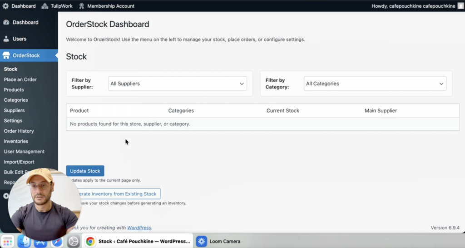This screenshot has height=248, width=465.
Task: Open Finder from the dock
Action: 24,241
